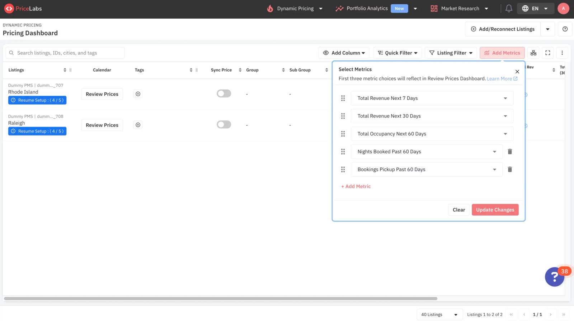Click the + Add Metric link
This screenshot has width=574, height=321.
pyautogui.click(x=356, y=186)
